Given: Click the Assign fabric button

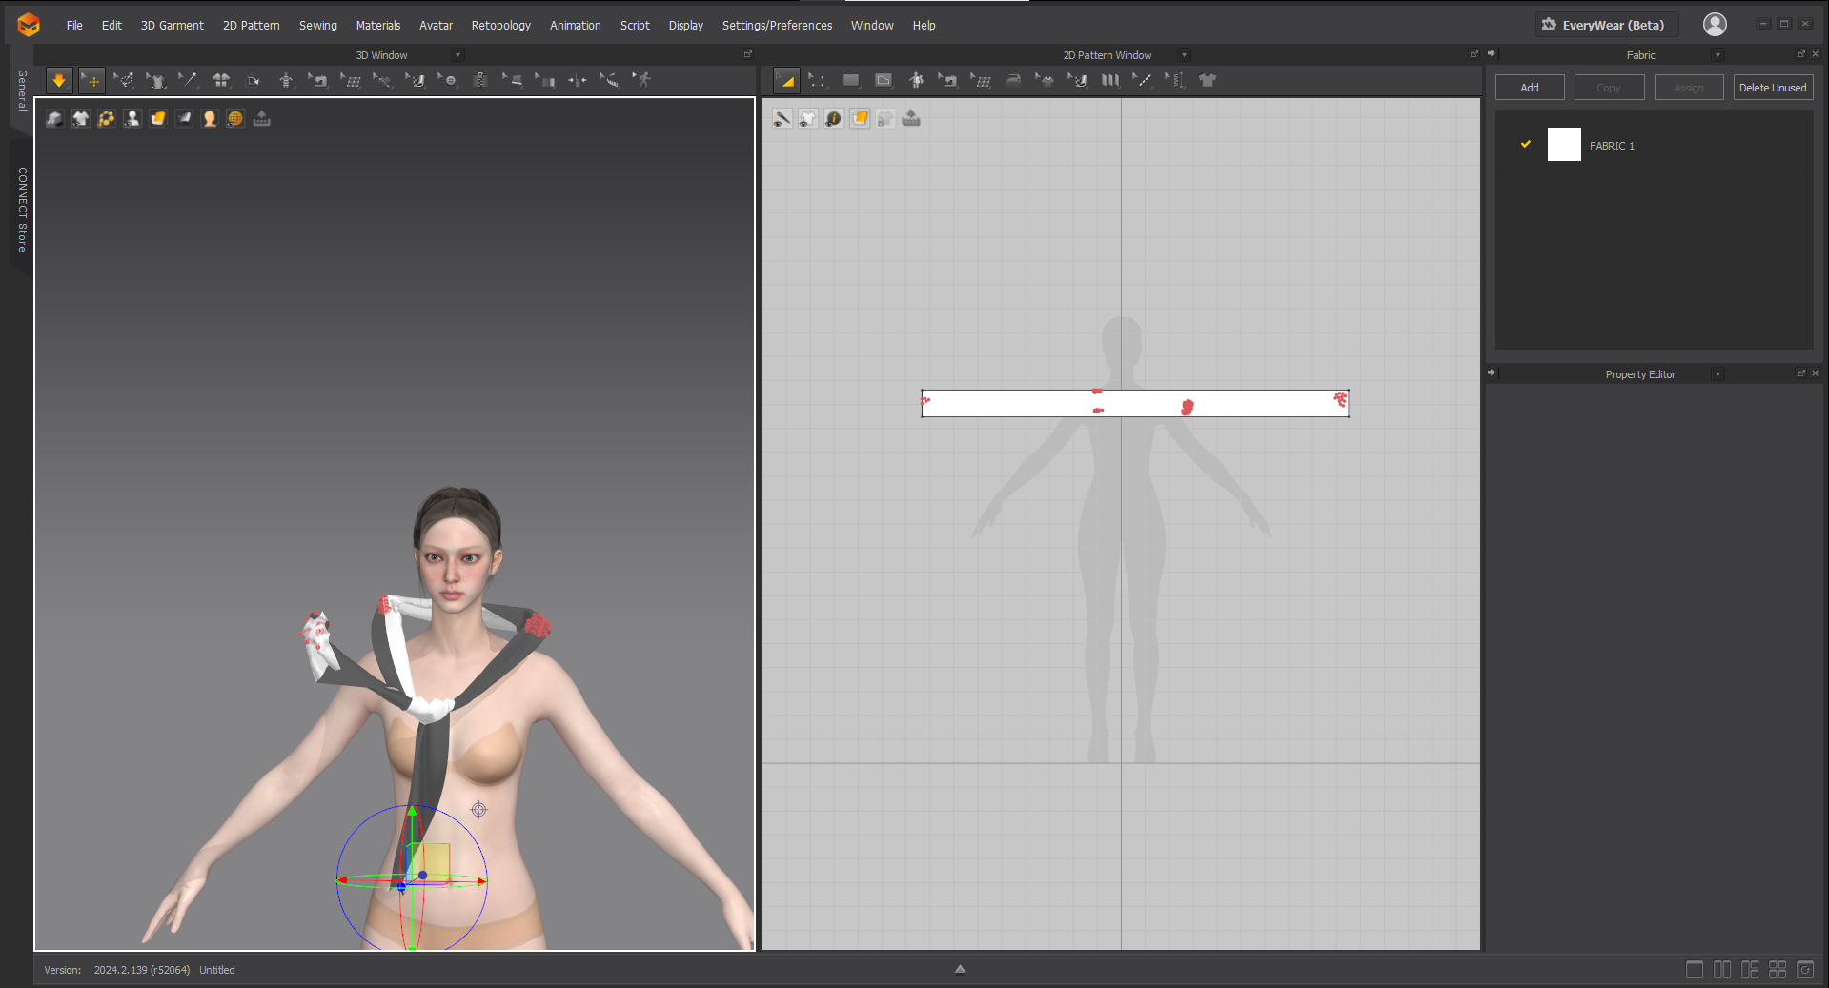Looking at the screenshot, I should [x=1689, y=88].
